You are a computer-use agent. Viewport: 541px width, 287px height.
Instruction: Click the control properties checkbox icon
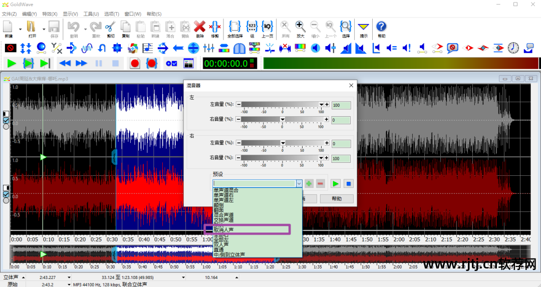pos(171,64)
